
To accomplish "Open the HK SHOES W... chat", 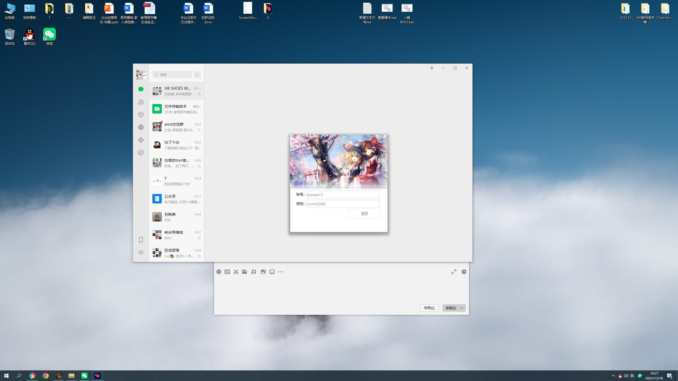I will coord(176,91).
